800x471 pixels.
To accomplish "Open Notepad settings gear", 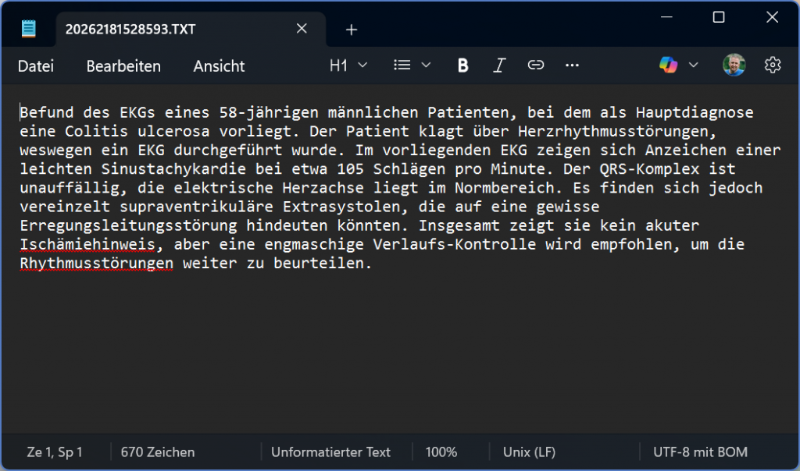I will tap(773, 66).
